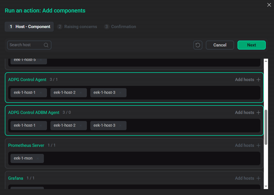This screenshot has width=274, height=195.
Task: Remove eek-1-host-2 from ADPG Control Agent
Action: pyautogui.click(x=81, y=92)
